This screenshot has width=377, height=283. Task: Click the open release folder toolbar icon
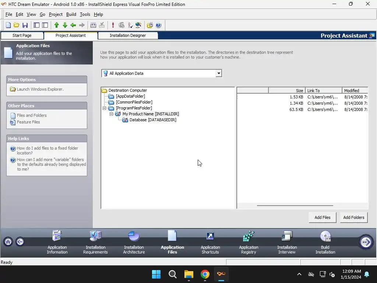(150, 25)
